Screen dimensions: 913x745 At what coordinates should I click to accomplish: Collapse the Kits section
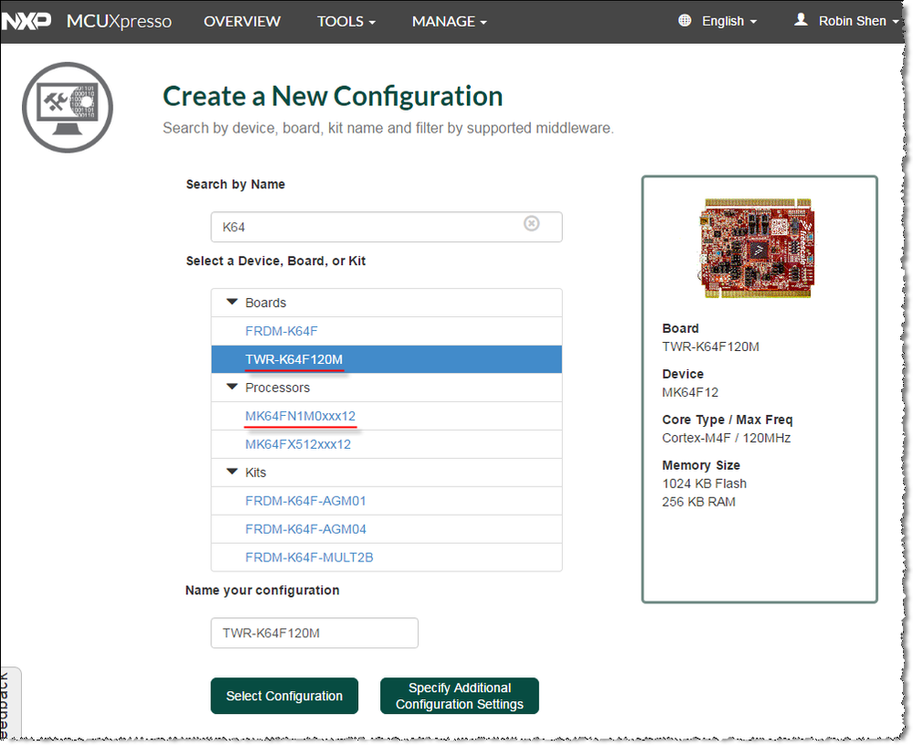click(x=232, y=473)
